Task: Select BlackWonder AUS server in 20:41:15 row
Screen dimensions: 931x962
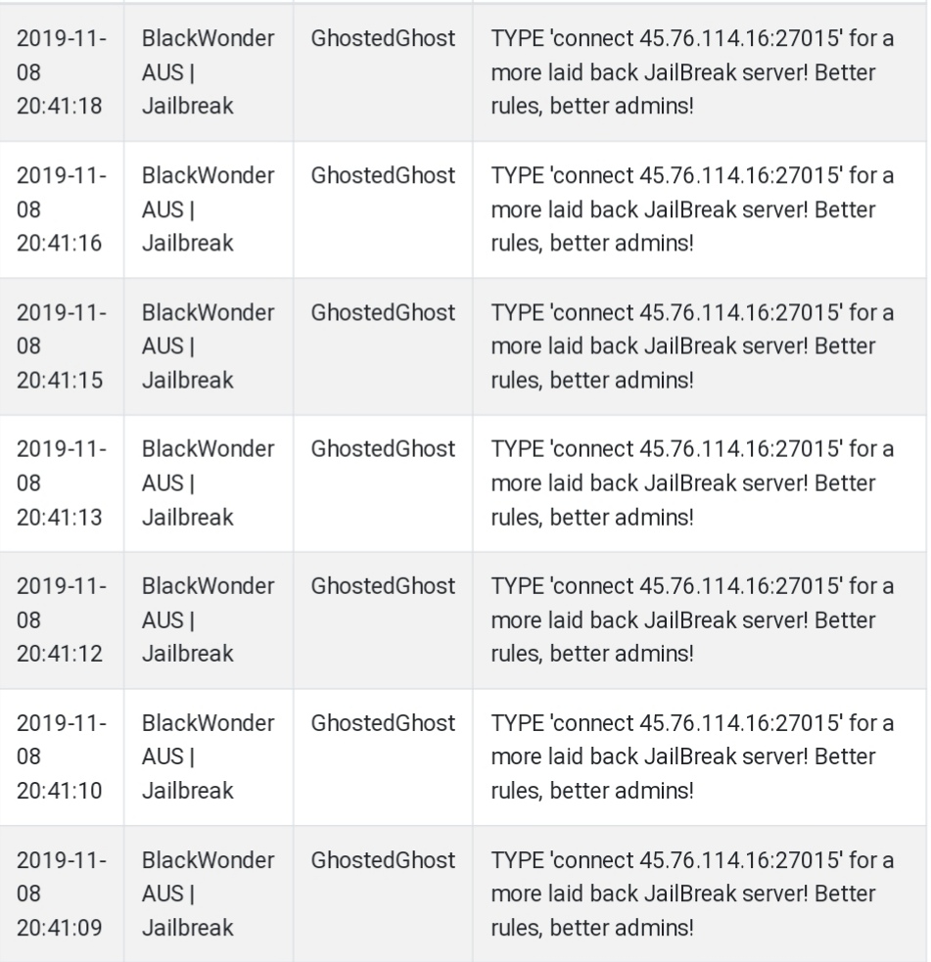Action: coord(209,346)
